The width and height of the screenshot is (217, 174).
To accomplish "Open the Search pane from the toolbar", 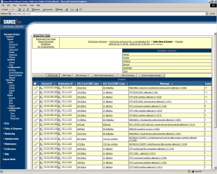I will 36,10.
